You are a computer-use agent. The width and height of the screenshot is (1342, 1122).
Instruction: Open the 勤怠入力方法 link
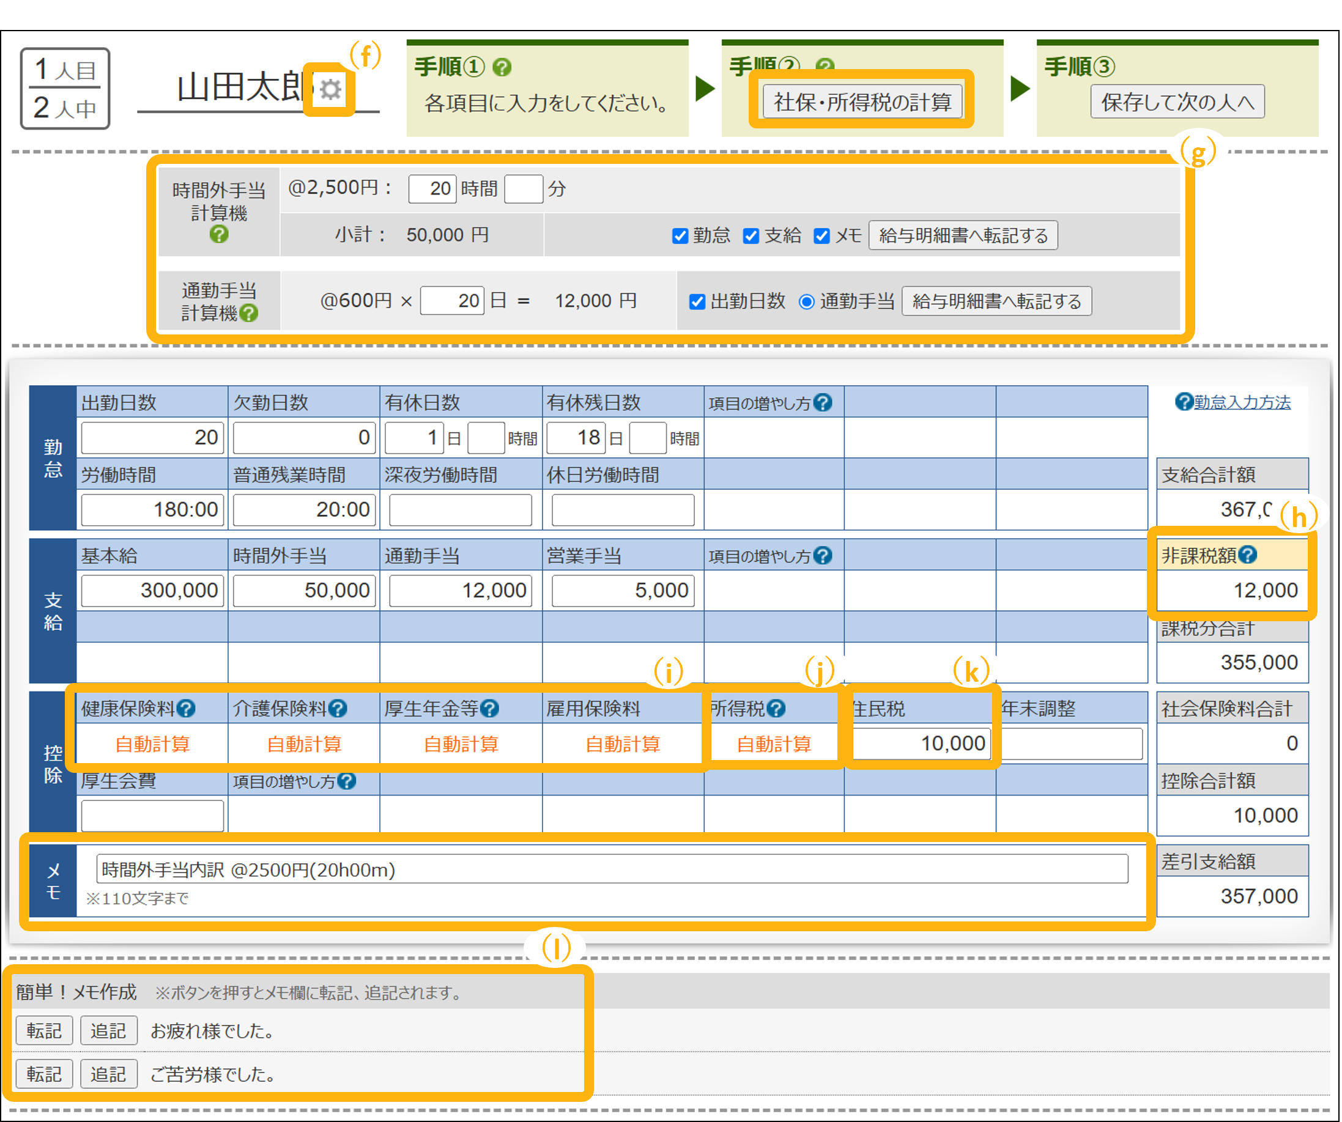(x=1242, y=402)
